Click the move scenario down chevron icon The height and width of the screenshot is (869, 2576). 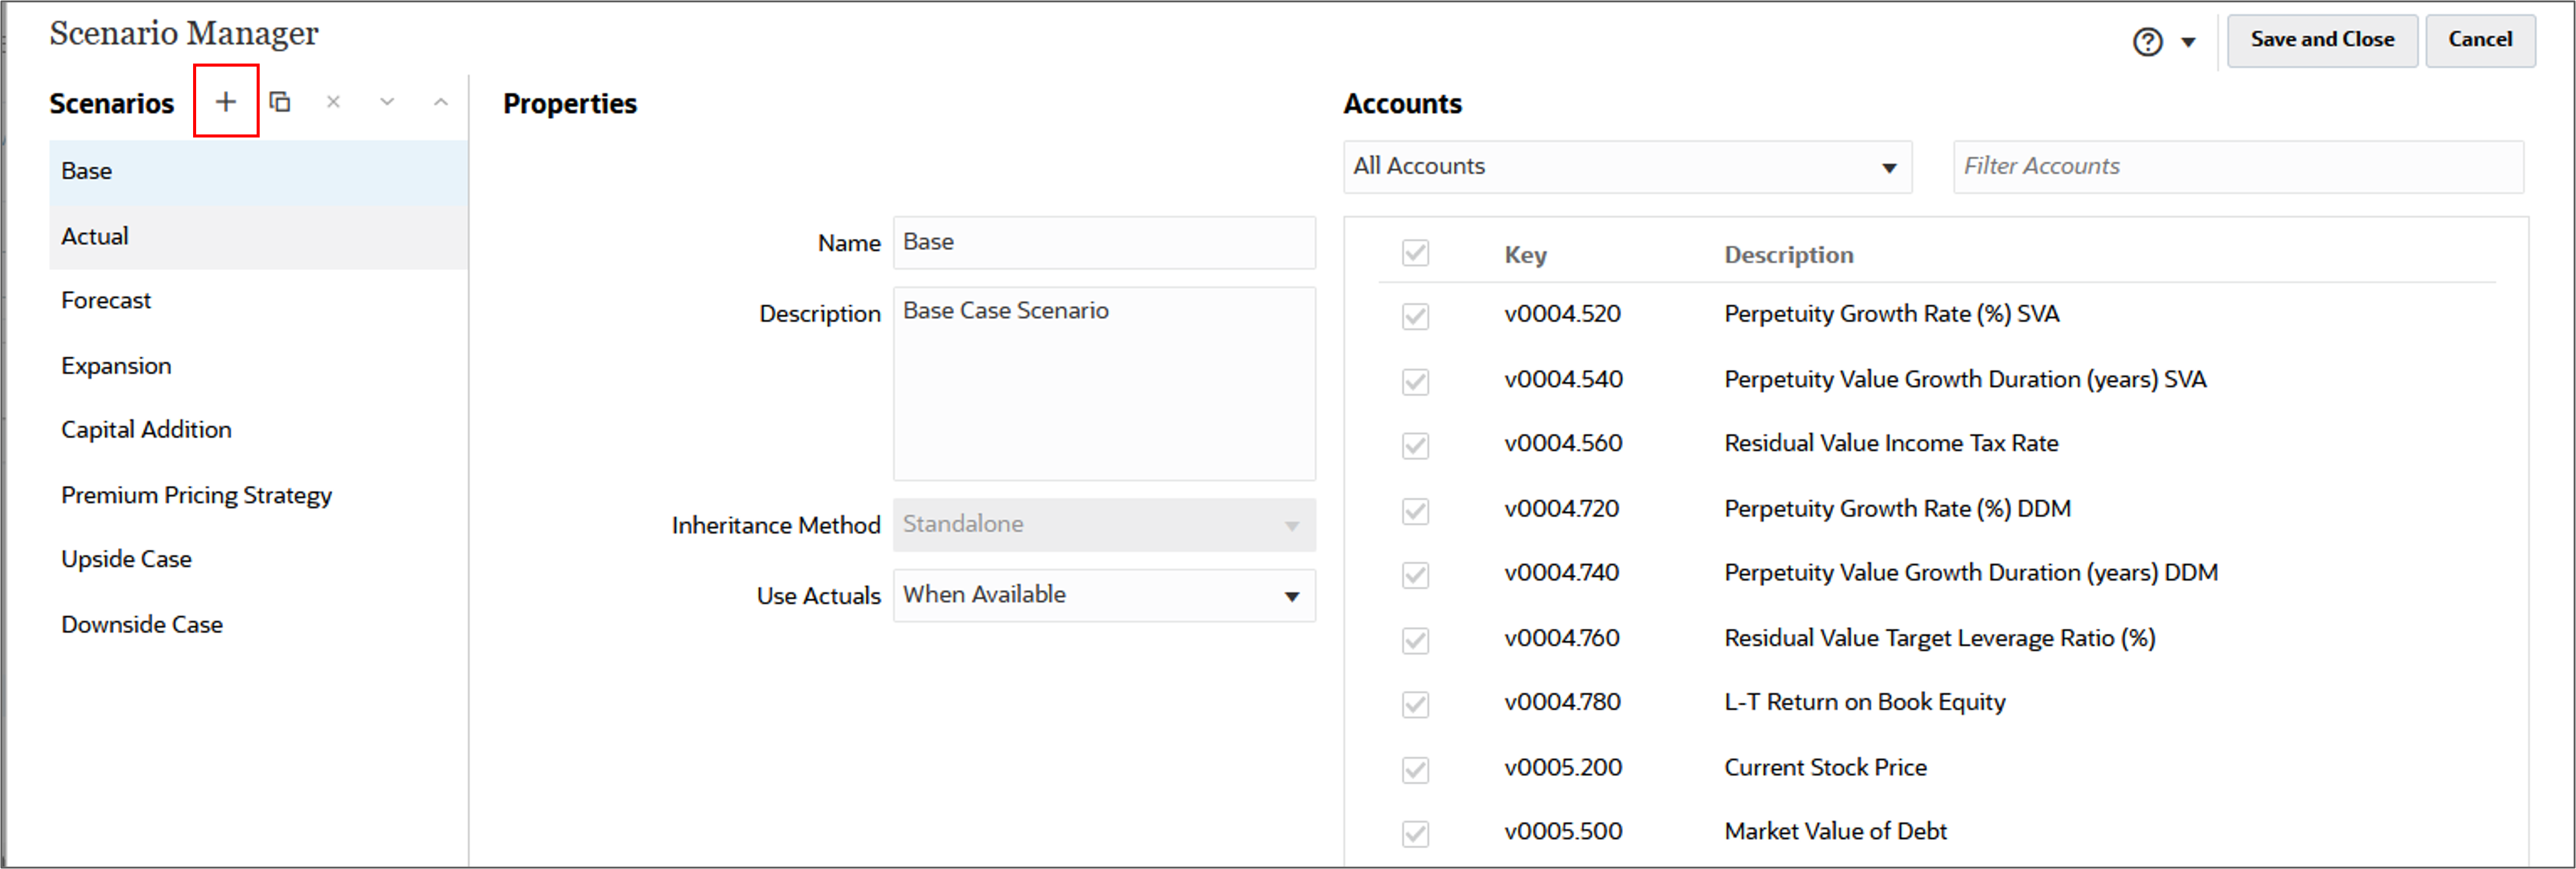pos(387,101)
